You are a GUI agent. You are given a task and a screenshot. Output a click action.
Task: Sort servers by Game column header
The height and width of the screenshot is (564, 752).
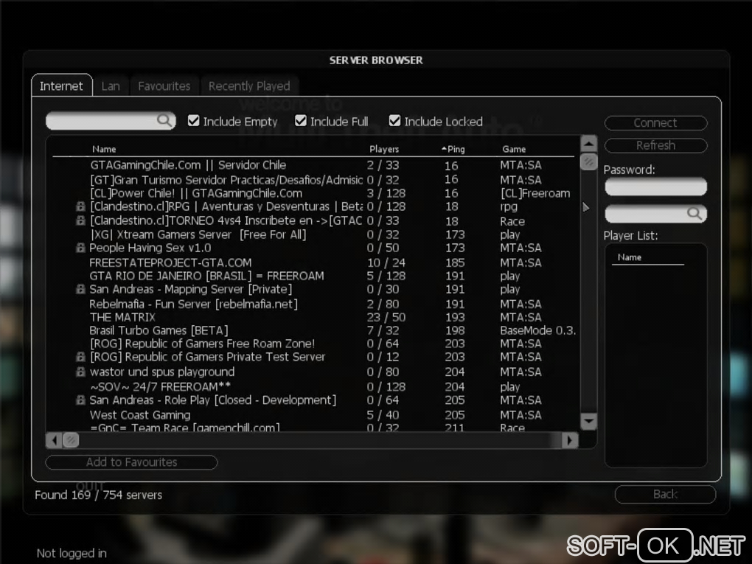[514, 149]
